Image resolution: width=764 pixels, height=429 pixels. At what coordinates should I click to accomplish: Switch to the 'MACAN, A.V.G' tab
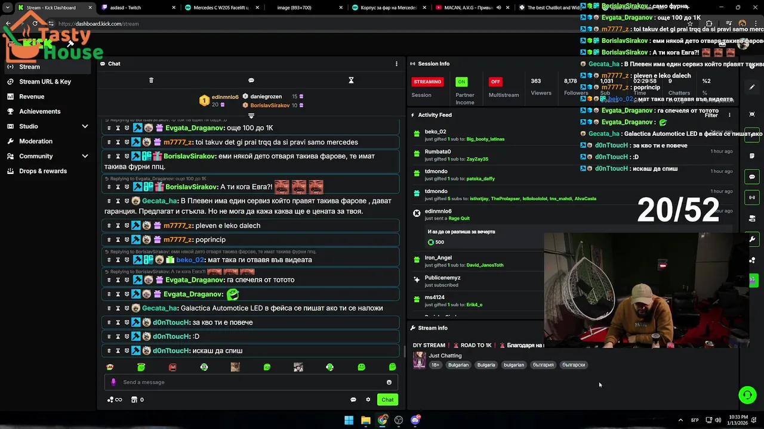tap(472, 8)
